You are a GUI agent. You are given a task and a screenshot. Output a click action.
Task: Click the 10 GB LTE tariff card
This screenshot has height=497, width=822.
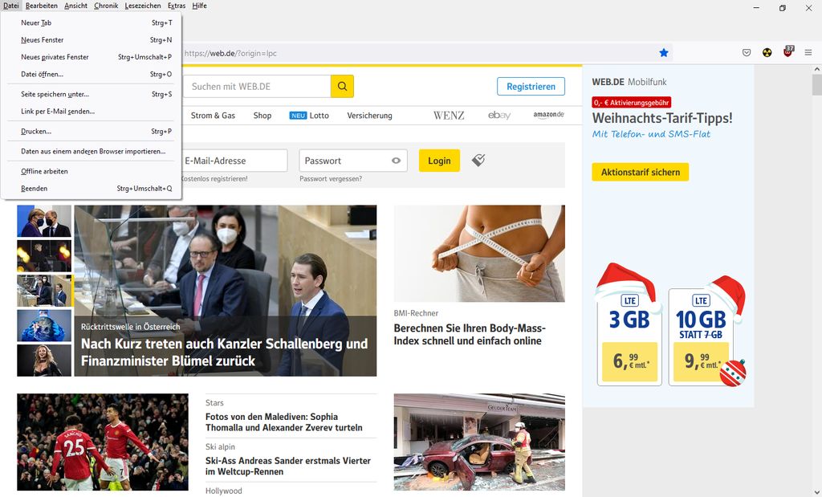701,336
